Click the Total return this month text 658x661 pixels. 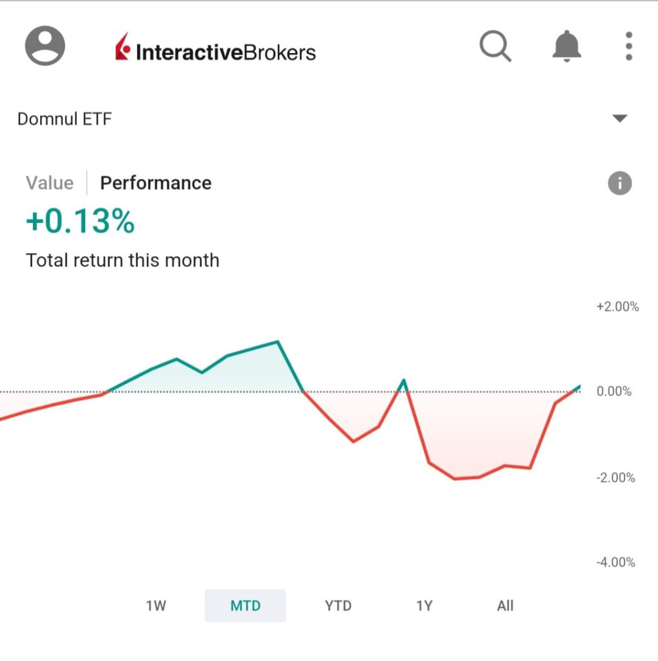[x=123, y=261]
